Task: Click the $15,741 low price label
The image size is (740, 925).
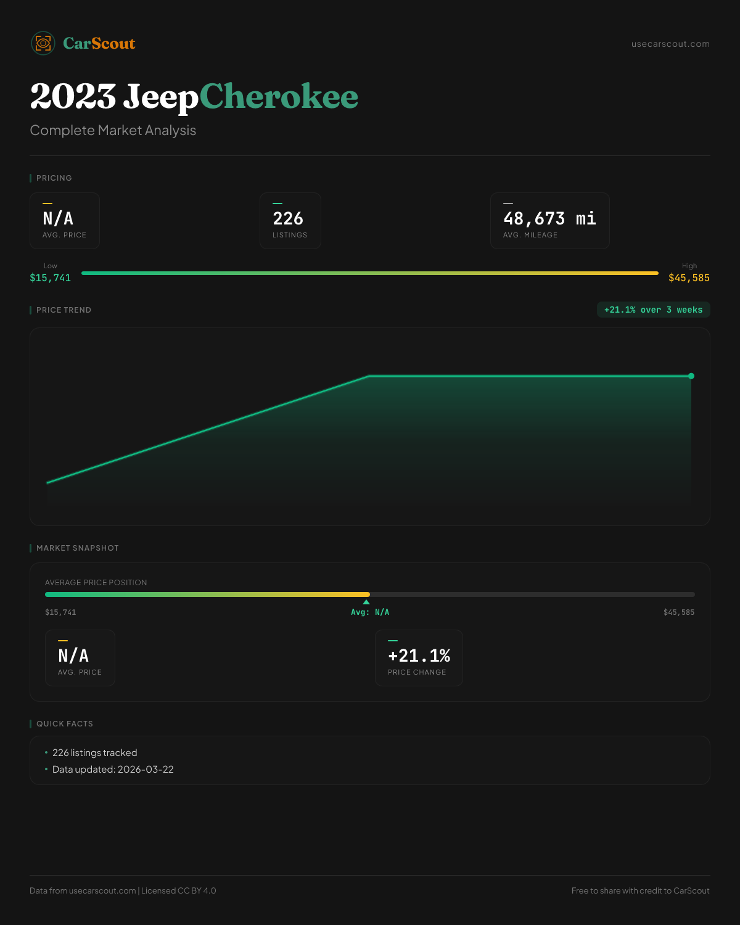Action: [51, 277]
